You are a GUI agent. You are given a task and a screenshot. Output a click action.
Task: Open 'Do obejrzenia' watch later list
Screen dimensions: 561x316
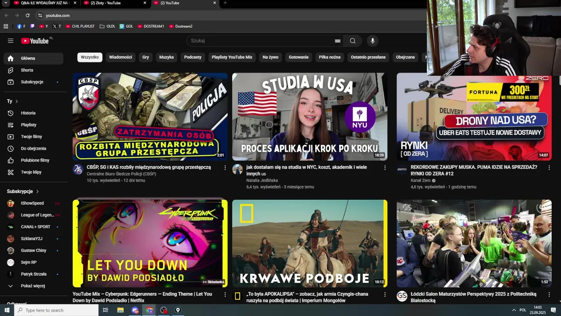34,148
